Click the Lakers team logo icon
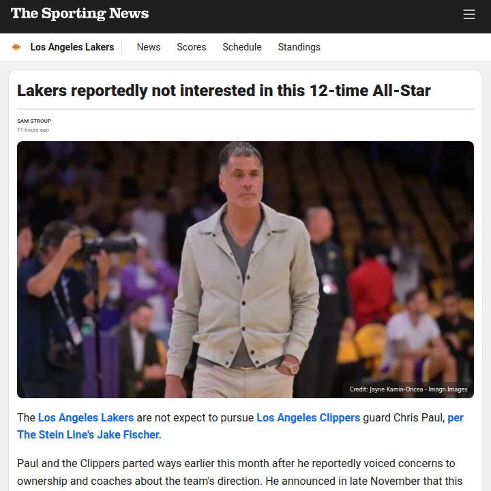 (x=16, y=47)
